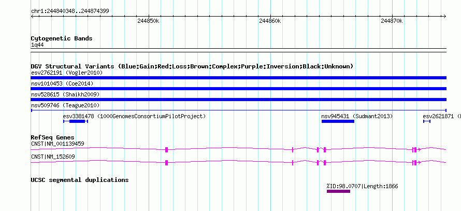Select the esv2621871 small variant glyph
The image size is (461, 211).
coord(427,121)
